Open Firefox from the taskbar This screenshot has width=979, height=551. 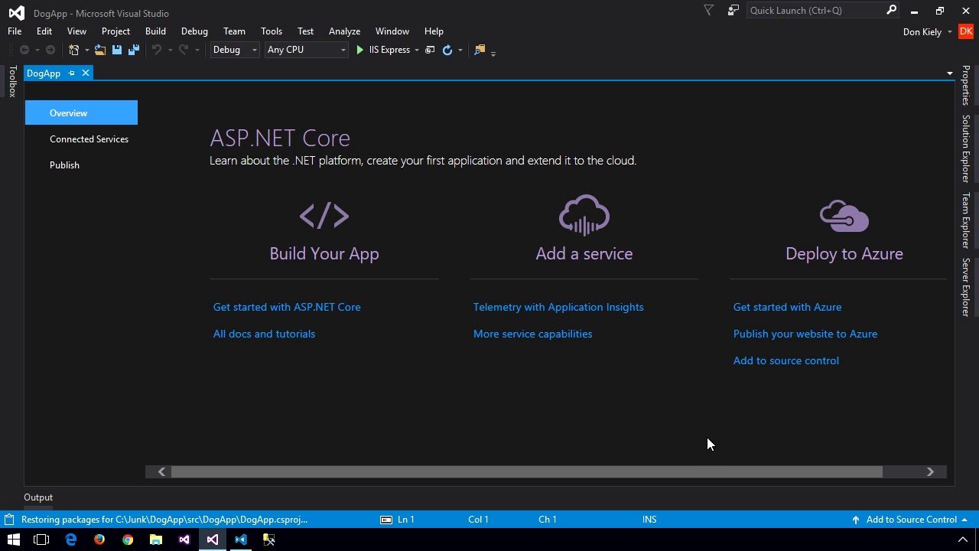[99, 540]
